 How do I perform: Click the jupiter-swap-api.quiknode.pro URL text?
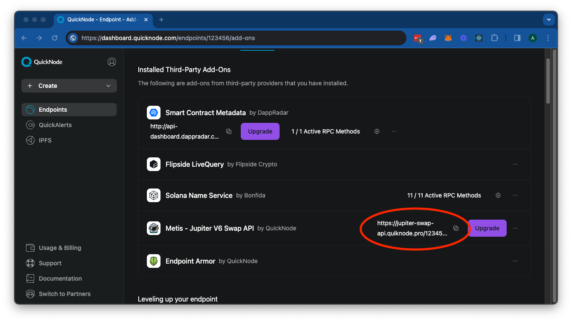click(412, 228)
